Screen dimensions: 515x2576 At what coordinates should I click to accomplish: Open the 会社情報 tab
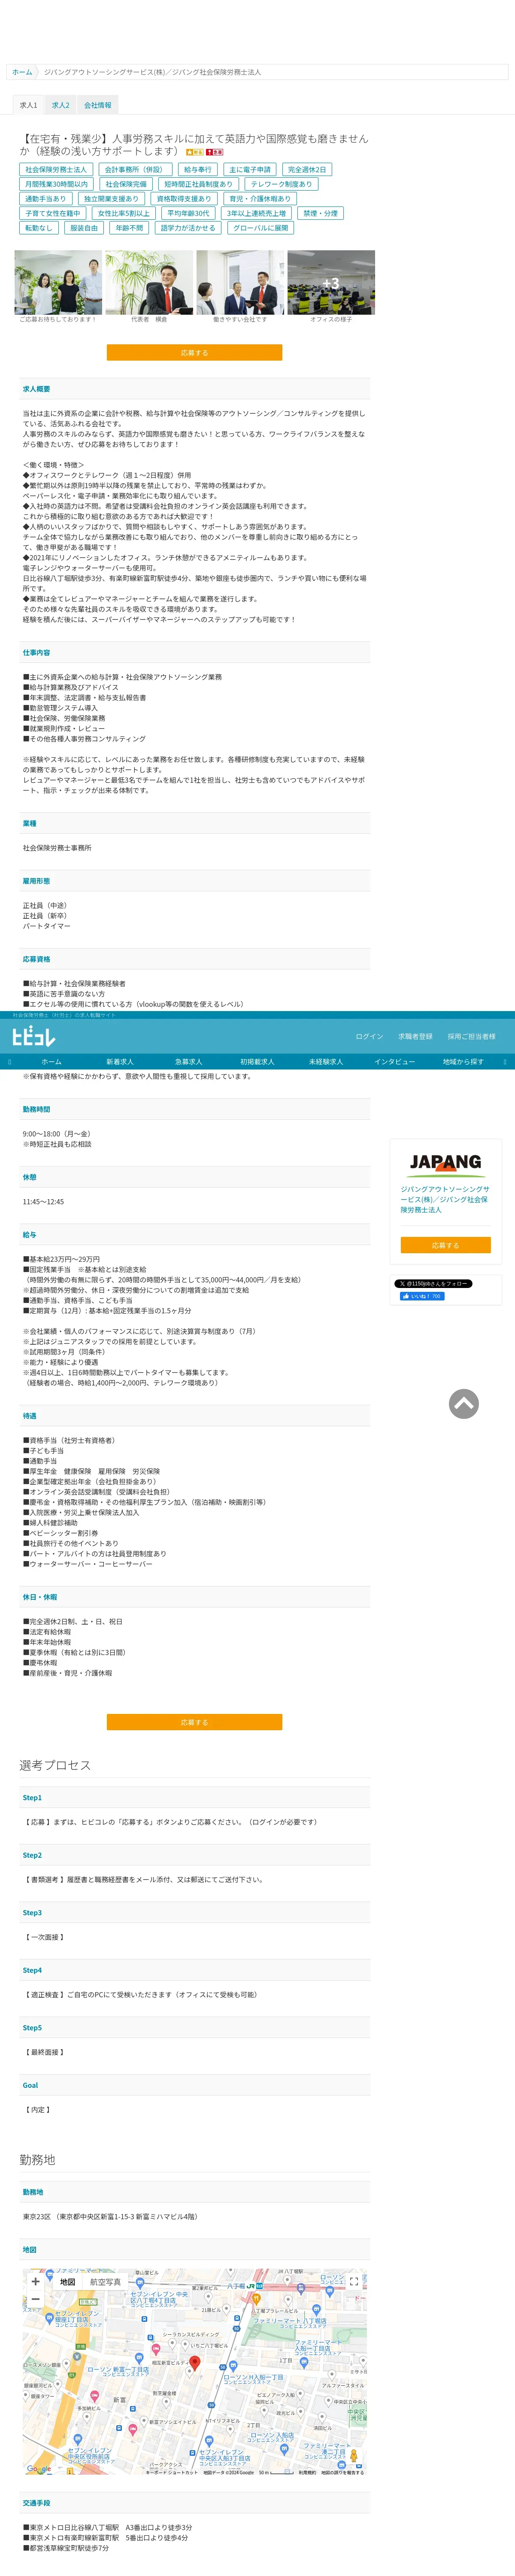click(98, 105)
